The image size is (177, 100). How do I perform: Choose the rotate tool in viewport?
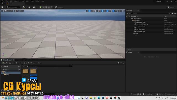[92, 11]
